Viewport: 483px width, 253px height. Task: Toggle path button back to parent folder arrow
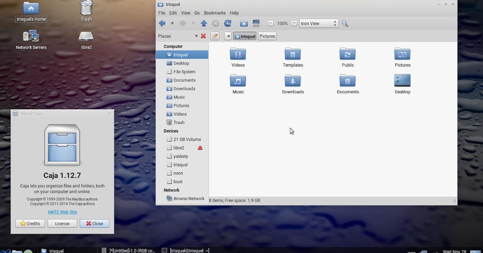pyautogui.click(x=228, y=36)
